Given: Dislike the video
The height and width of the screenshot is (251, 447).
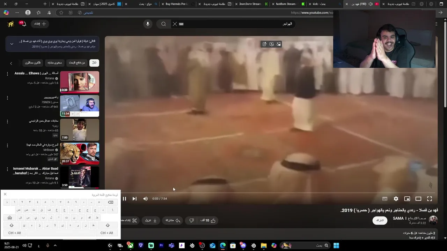Looking at the screenshot, I should point(191,220).
